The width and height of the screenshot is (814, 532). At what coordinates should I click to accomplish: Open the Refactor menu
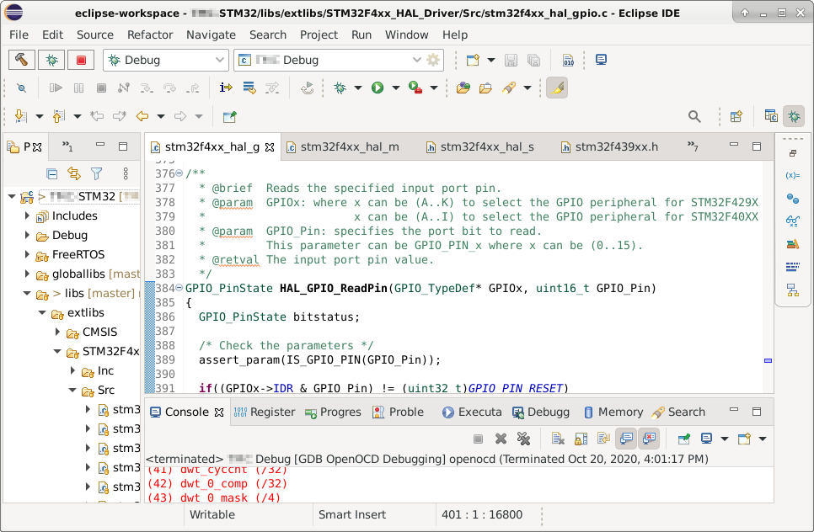(150, 35)
